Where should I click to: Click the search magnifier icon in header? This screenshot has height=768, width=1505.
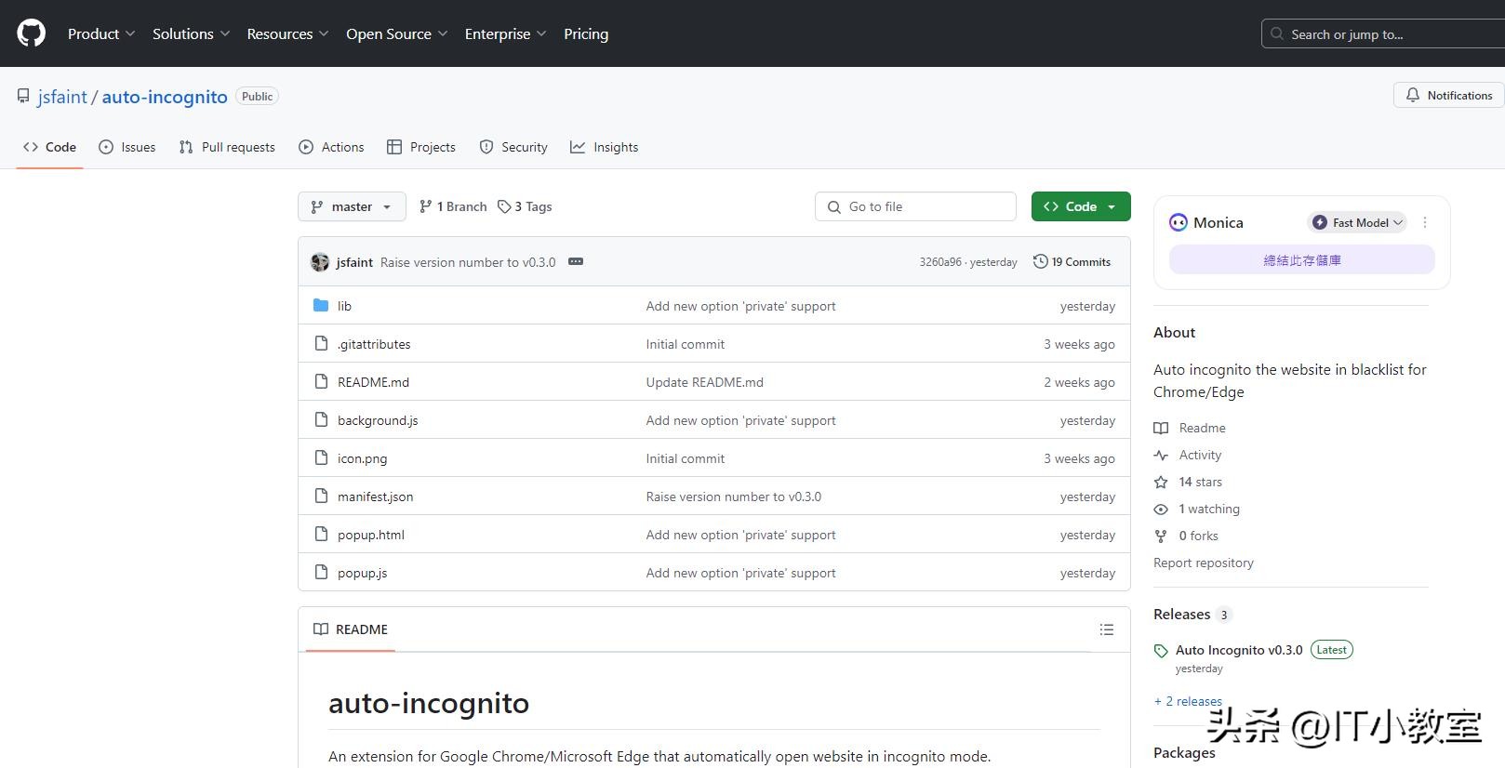tap(1277, 33)
